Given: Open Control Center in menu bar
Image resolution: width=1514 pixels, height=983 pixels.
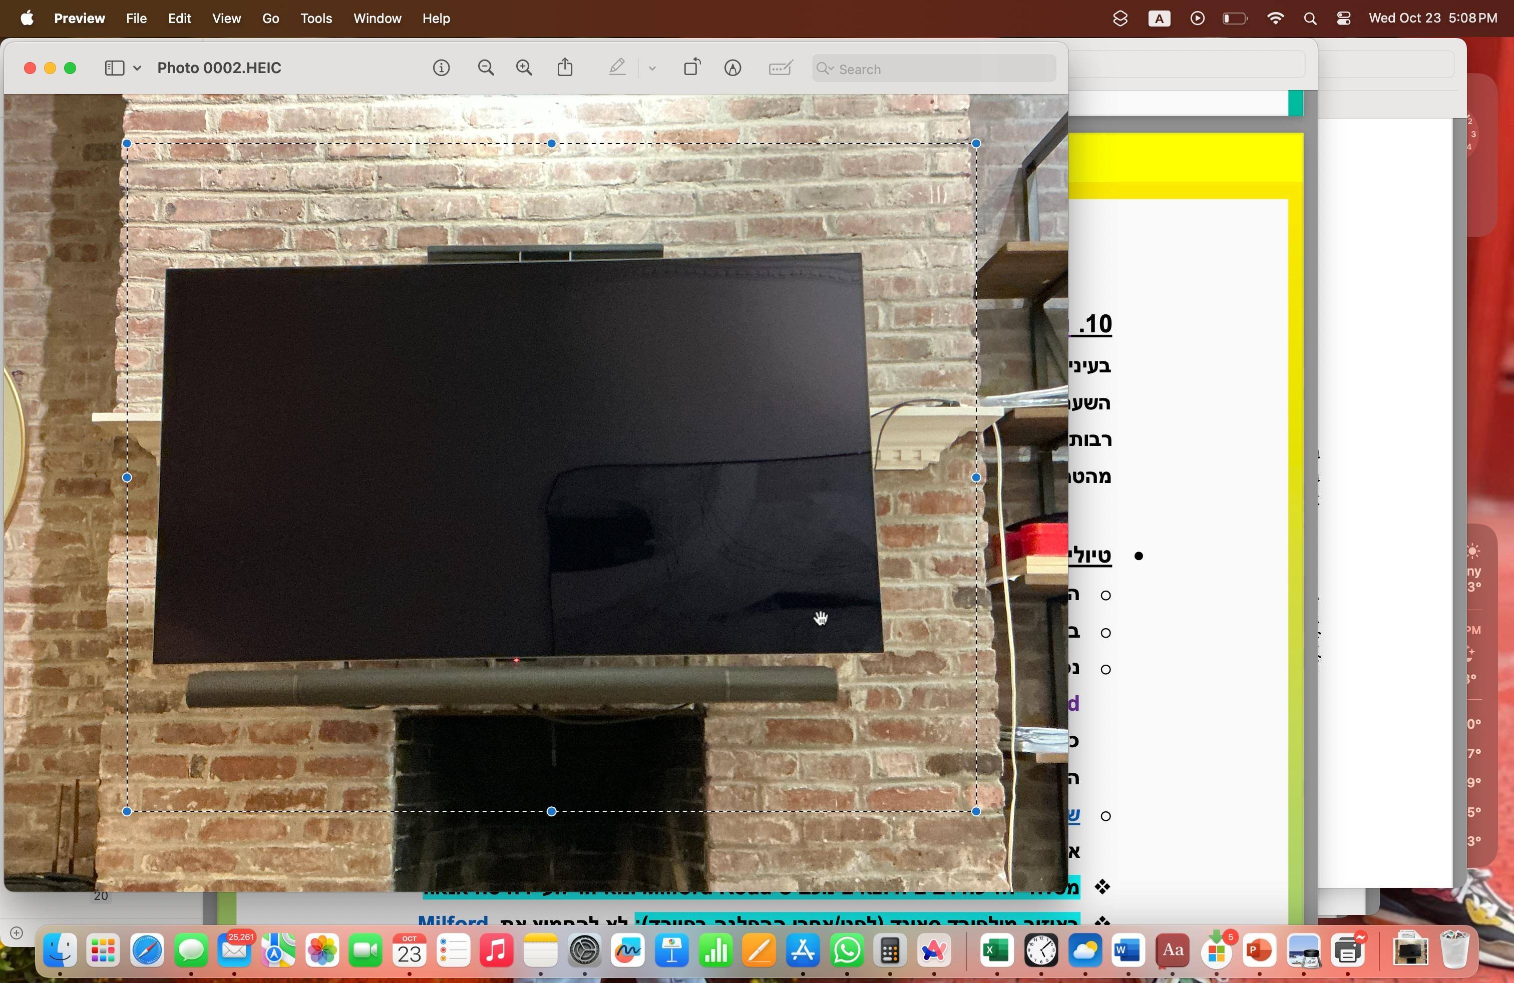Looking at the screenshot, I should 1343,19.
